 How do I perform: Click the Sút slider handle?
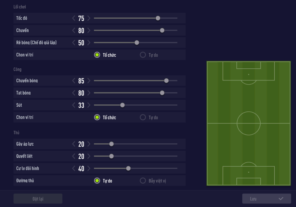[122, 105]
